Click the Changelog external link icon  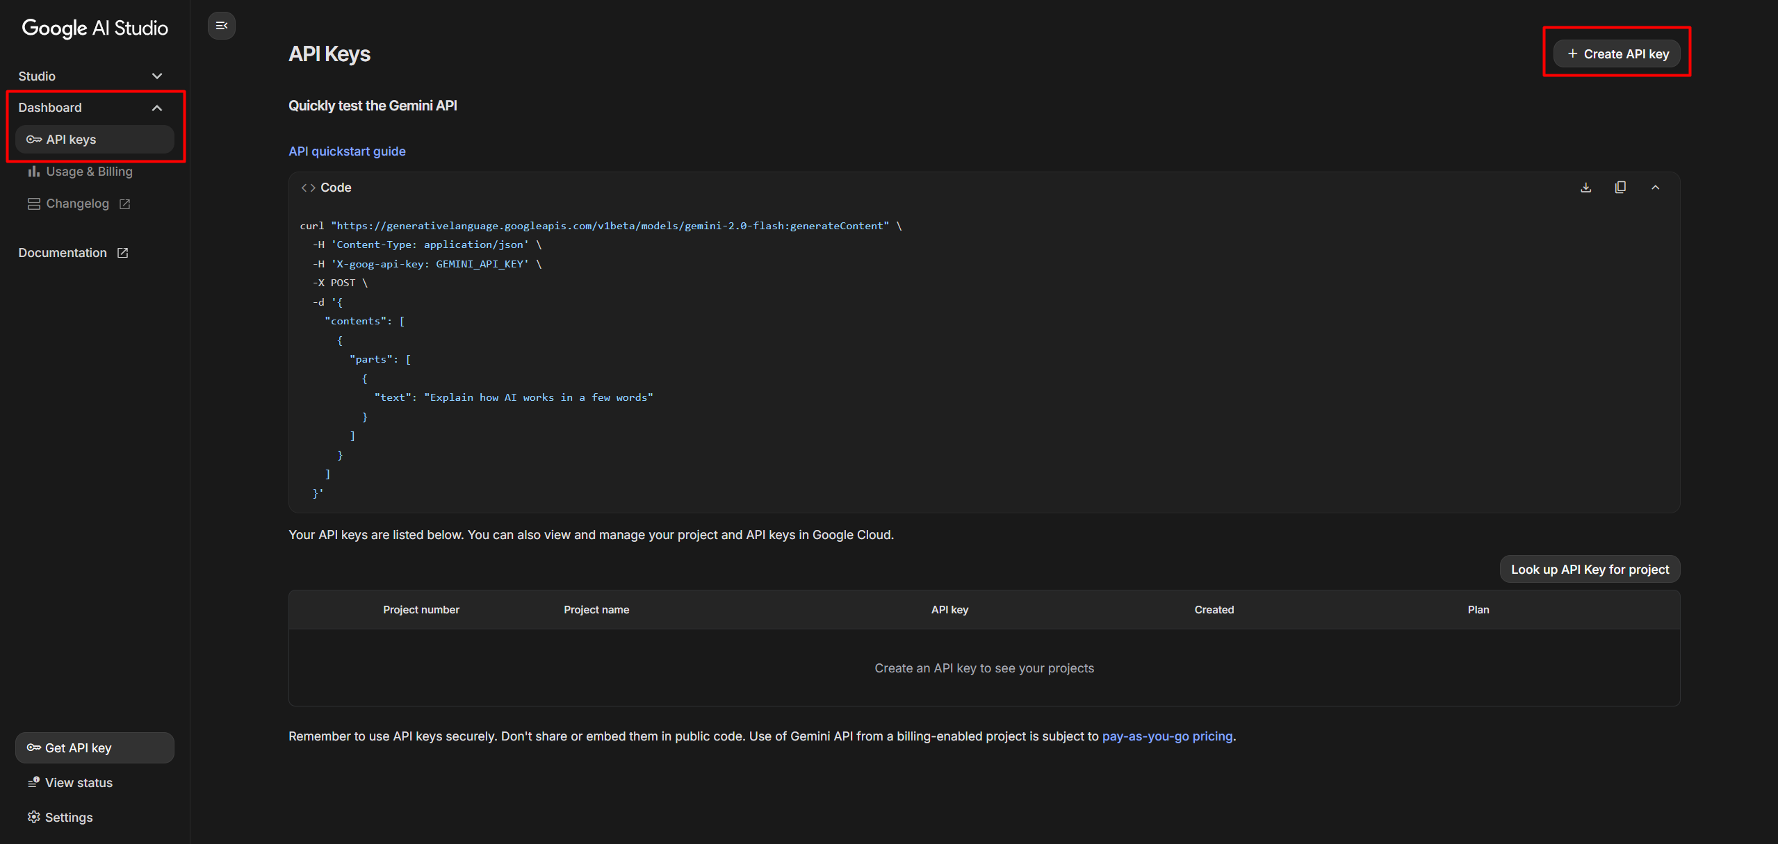click(x=125, y=204)
